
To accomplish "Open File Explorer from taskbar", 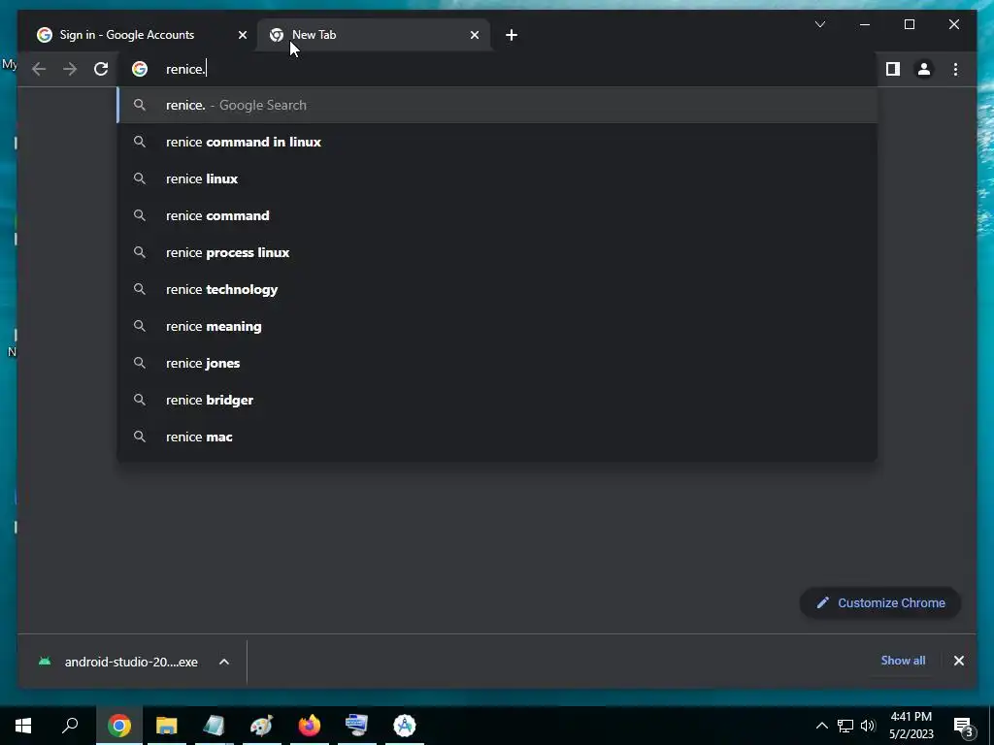I will click(167, 726).
